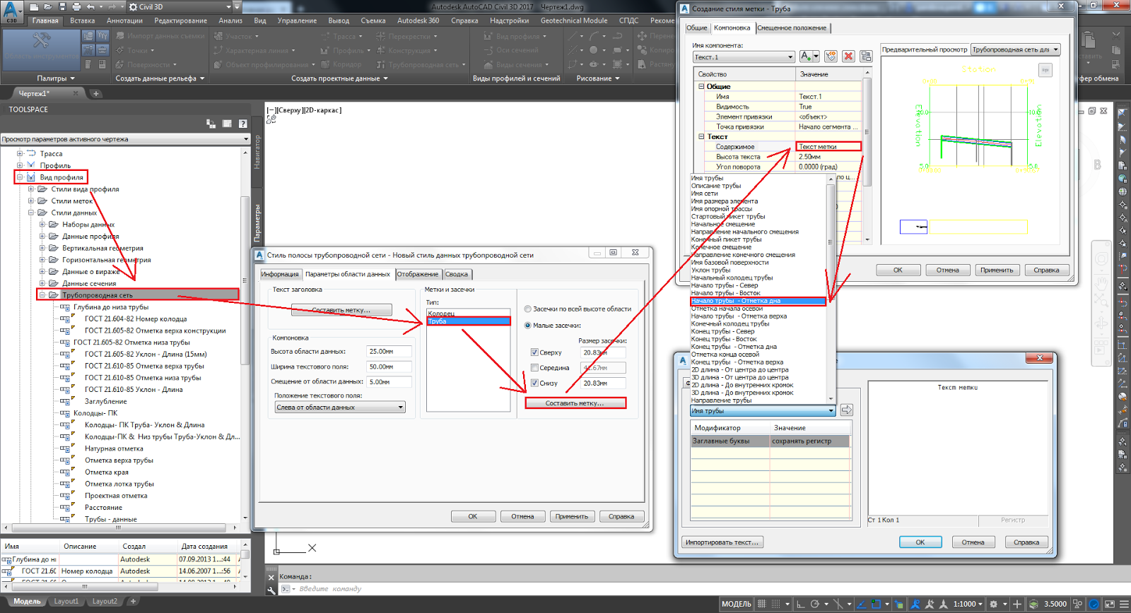
Task: Click Применить in the band style dialog
Action: 571,516
